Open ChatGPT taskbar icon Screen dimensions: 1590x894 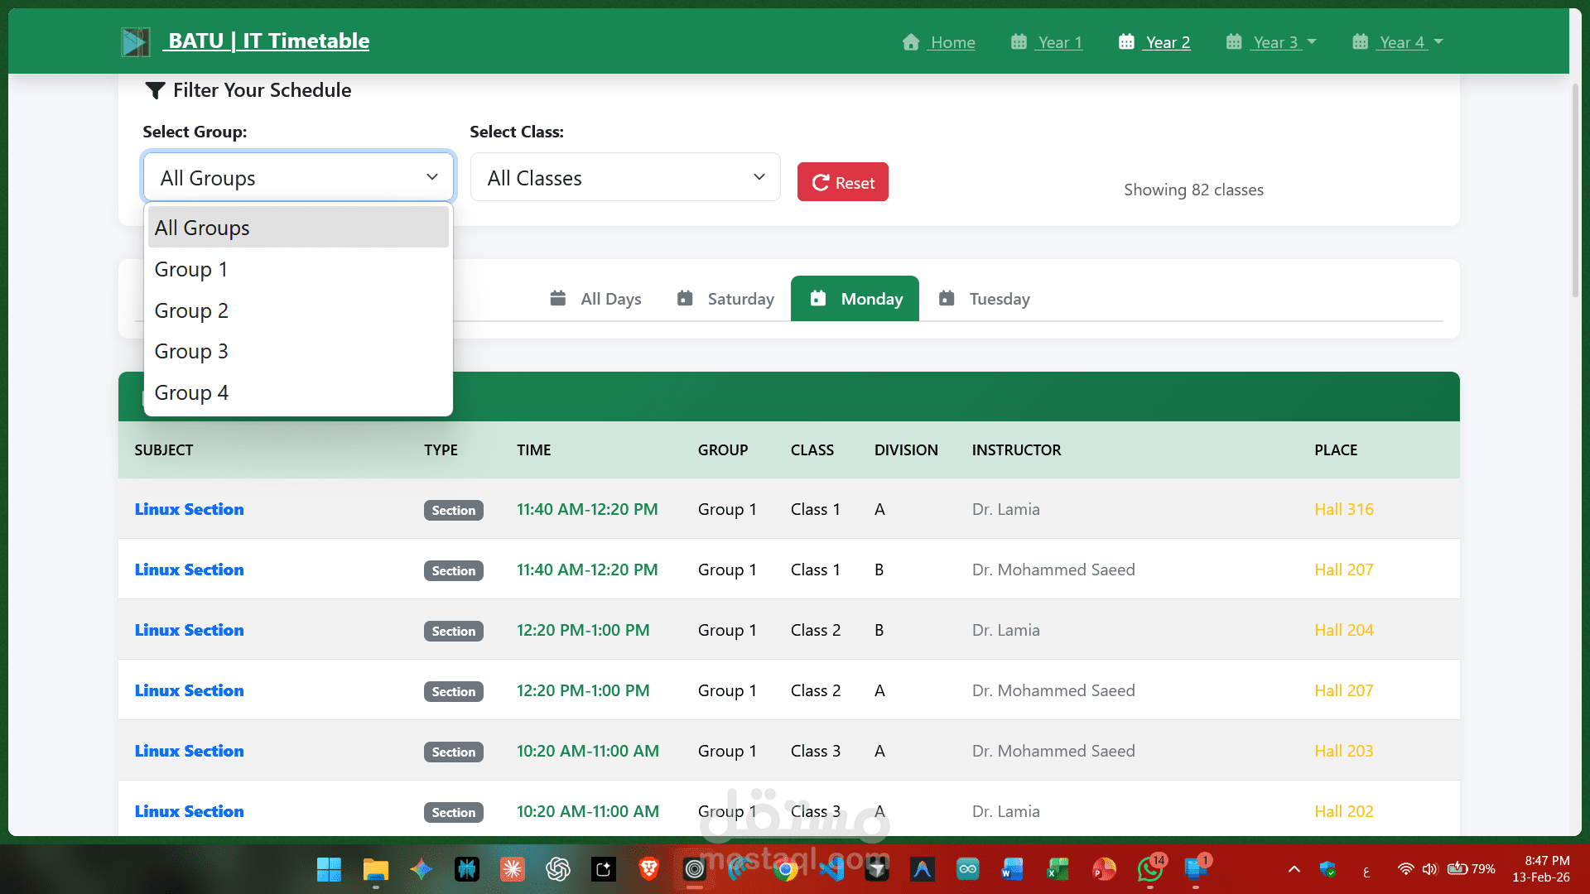click(x=558, y=869)
